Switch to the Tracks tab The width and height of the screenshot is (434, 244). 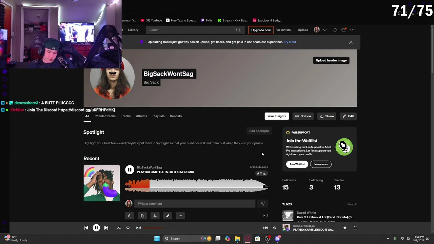126,116
